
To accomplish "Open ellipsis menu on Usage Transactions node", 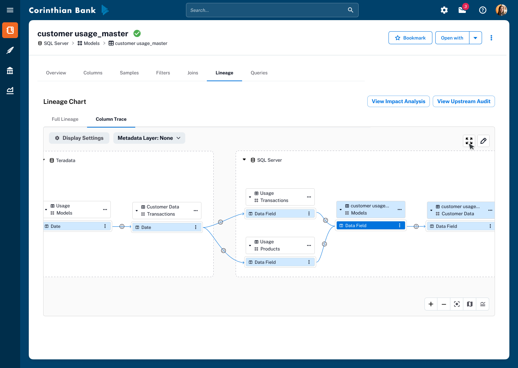I will pyautogui.click(x=309, y=197).
